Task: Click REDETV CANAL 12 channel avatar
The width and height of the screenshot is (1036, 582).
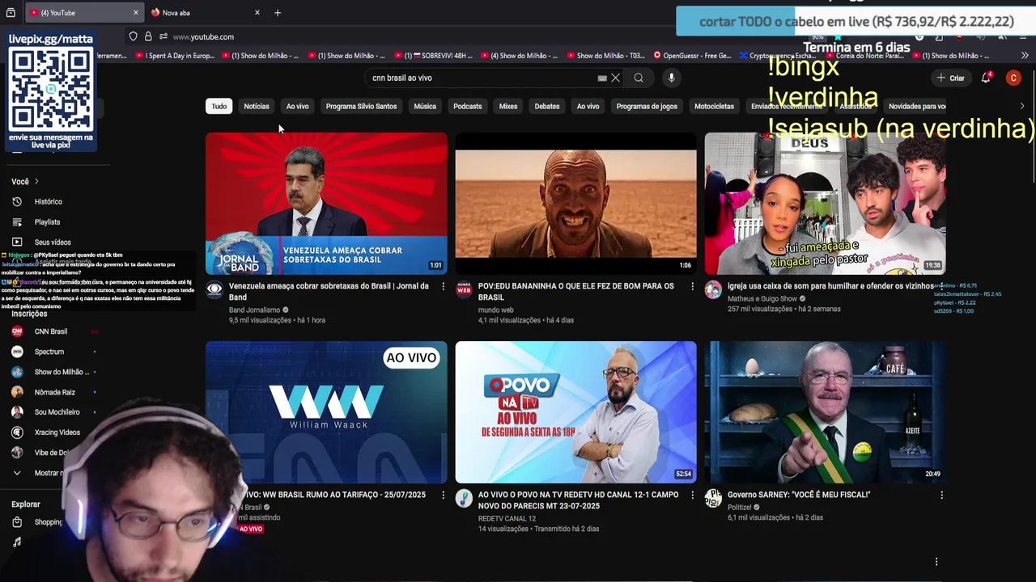Action: coord(464,498)
